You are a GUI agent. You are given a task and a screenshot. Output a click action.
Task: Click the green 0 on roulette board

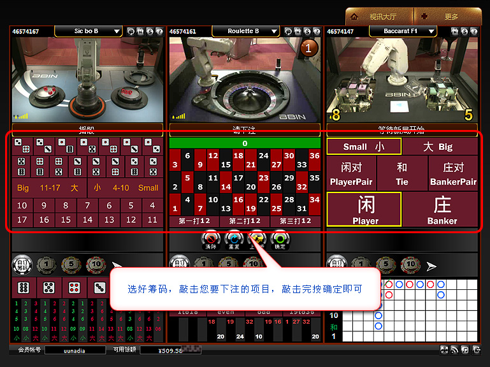pyautogui.click(x=245, y=143)
